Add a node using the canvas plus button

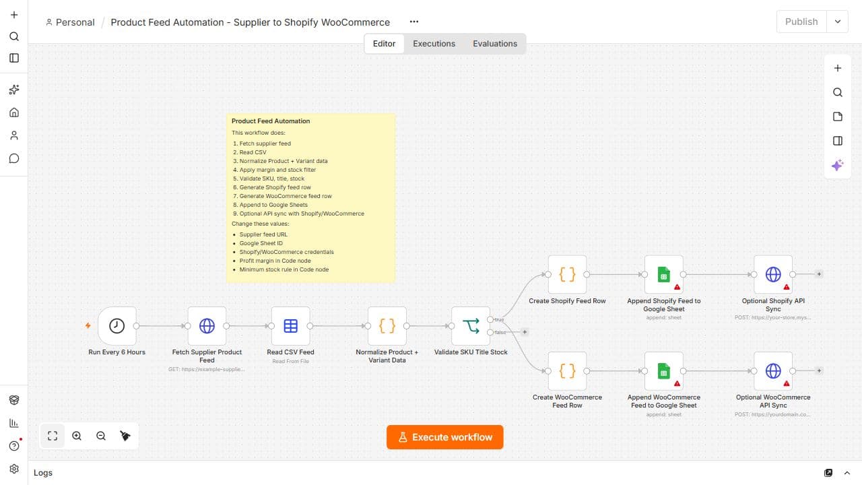click(838, 68)
